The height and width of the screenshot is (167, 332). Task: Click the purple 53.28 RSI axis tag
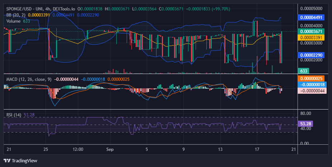[305, 124]
